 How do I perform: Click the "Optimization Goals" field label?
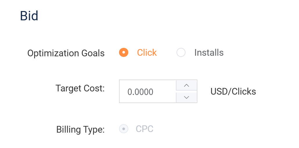(66, 53)
